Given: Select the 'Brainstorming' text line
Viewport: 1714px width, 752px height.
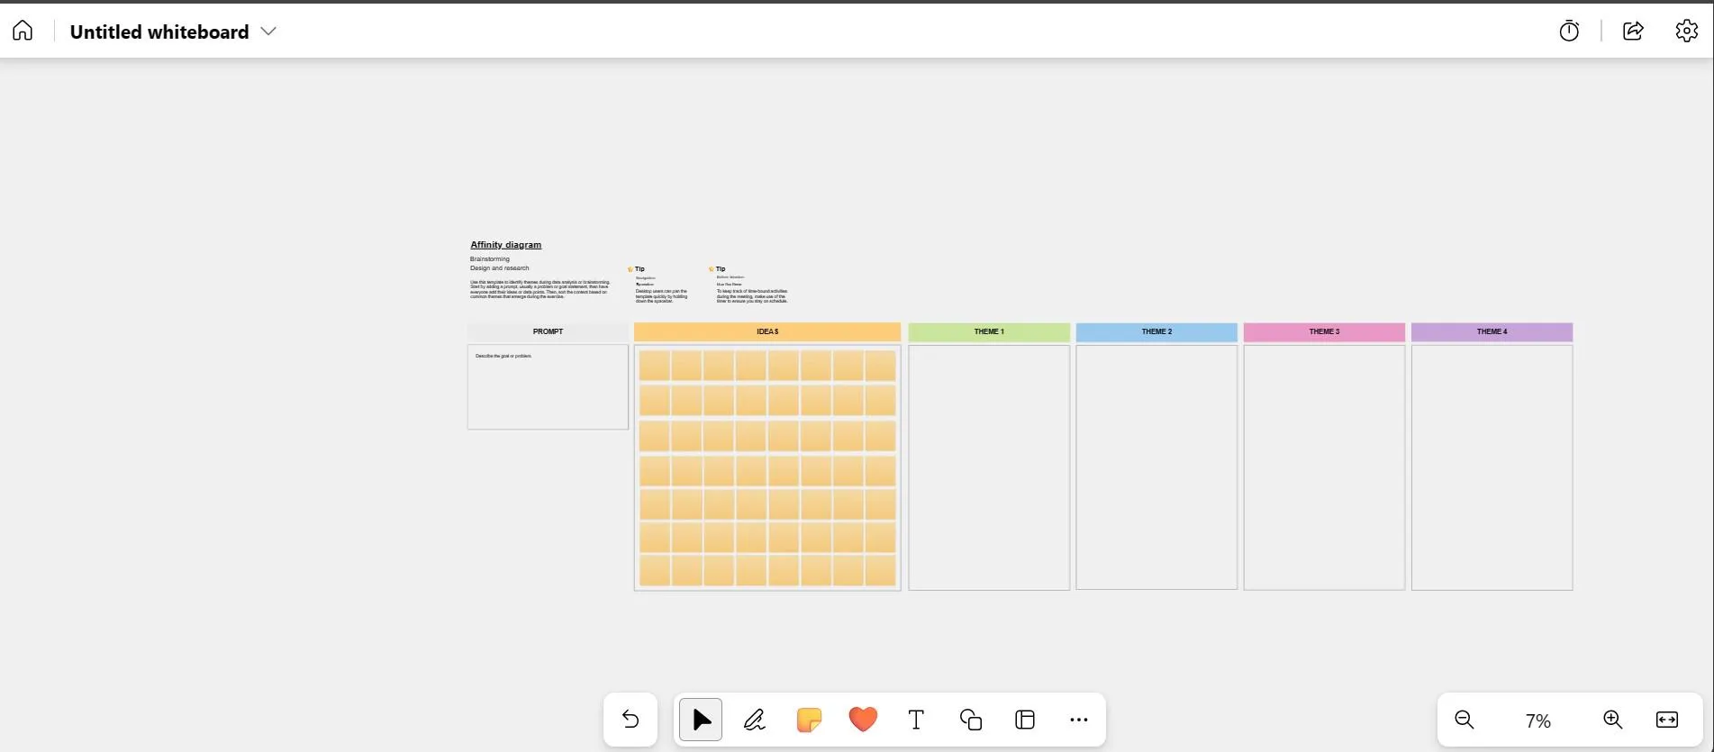Looking at the screenshot, I should [x=490, y=259].
